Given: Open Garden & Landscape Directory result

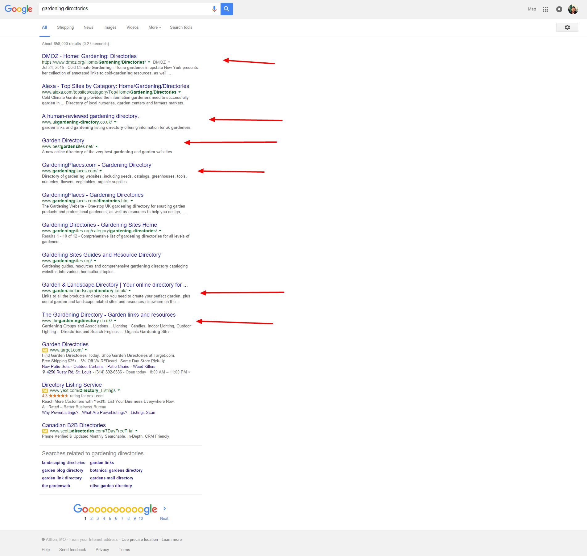Looking at the screenshot, I should pos(115,285).
